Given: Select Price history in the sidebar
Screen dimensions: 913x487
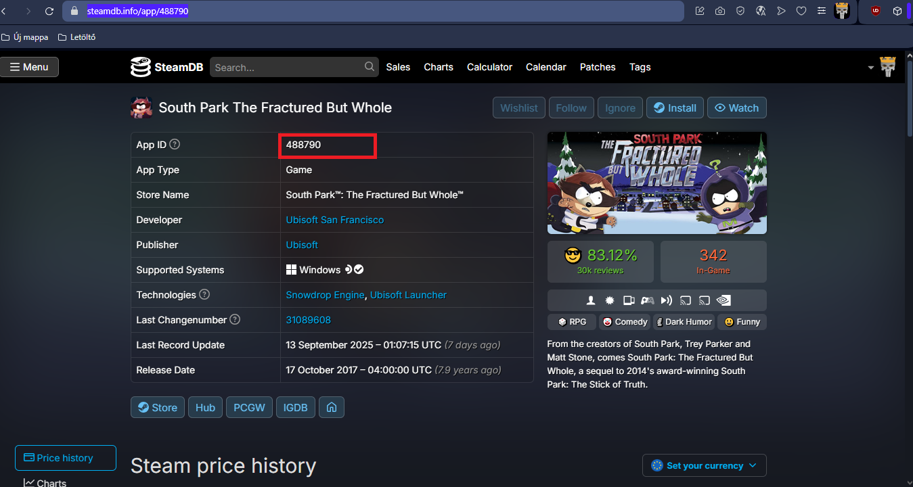Looking at the screenshot, I should (x=66, y=458).
